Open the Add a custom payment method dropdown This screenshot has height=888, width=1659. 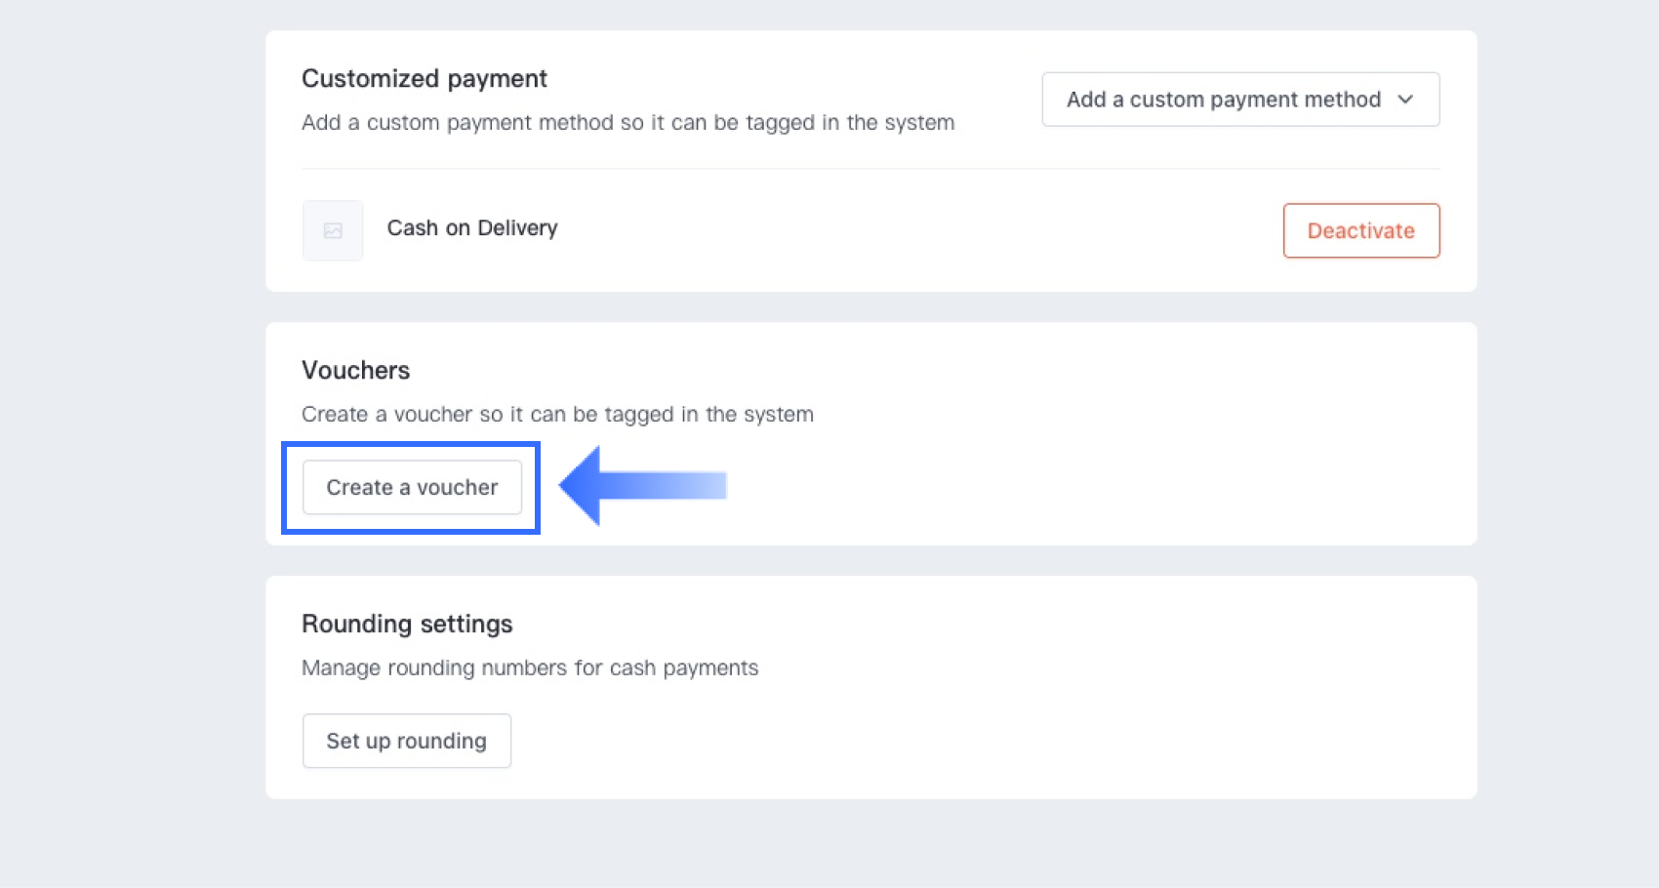click(1239, 99)
